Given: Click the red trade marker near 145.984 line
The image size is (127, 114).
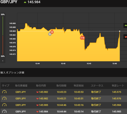Looking at the screenshot, I should pyautogui.click(x=52, y=32).
